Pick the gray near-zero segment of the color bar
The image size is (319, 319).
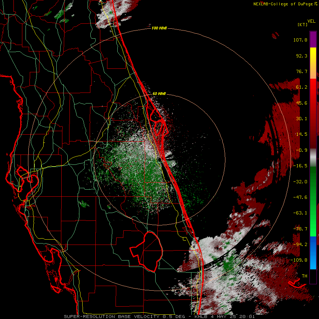(313, 158)
